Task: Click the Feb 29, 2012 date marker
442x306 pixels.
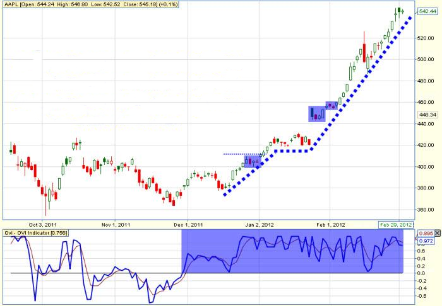Action: pyautogui.click(x=395, y=225)
